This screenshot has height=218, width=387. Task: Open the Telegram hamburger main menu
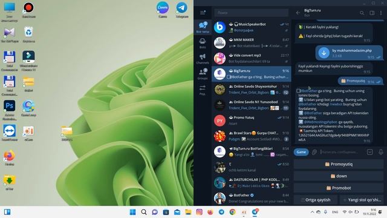tap(203, 13)
